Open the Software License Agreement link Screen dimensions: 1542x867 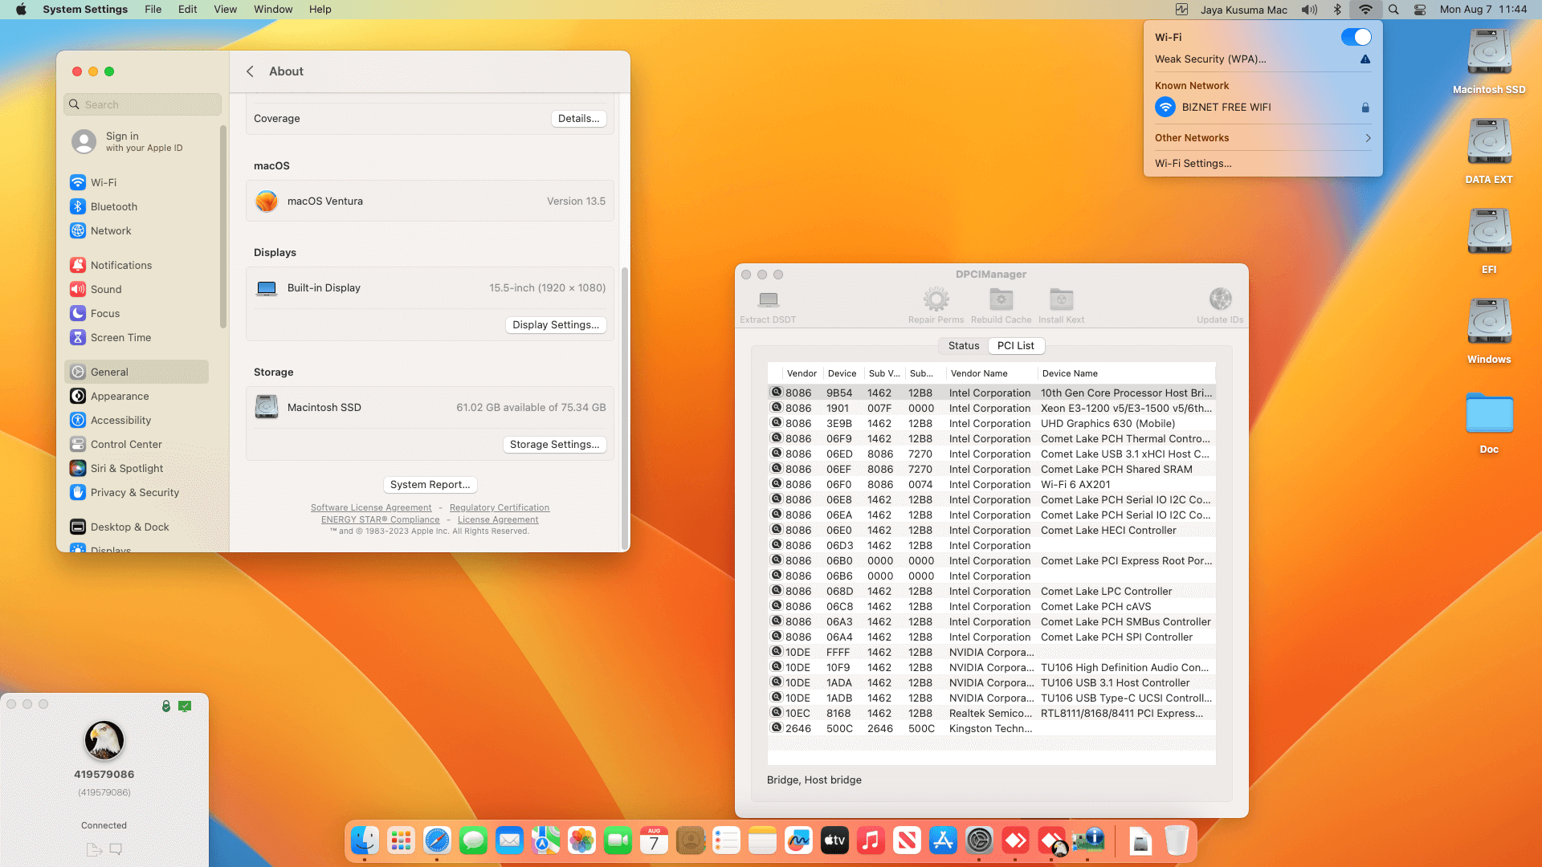tap(371, 507)
